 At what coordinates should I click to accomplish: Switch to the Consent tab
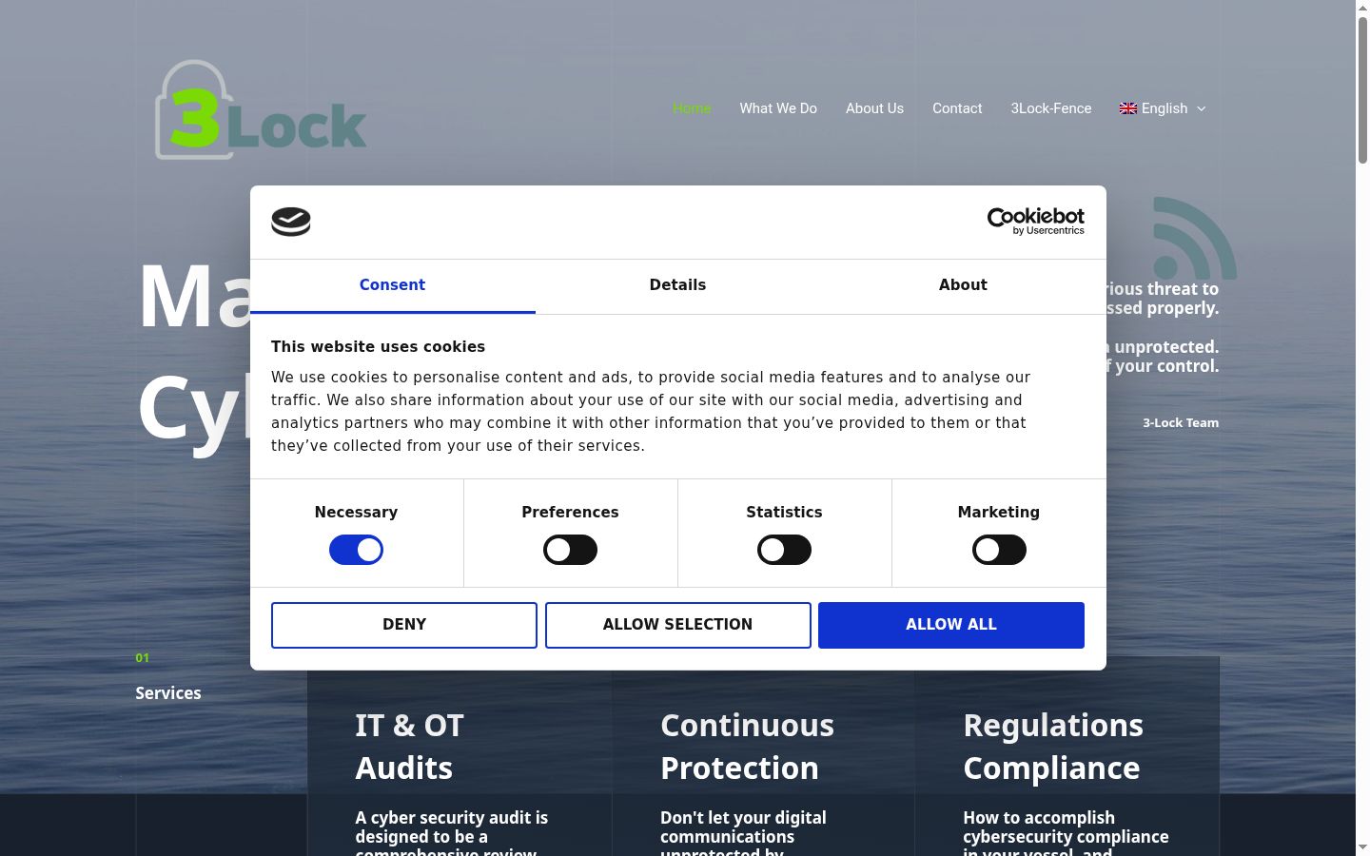coord(392,285)
